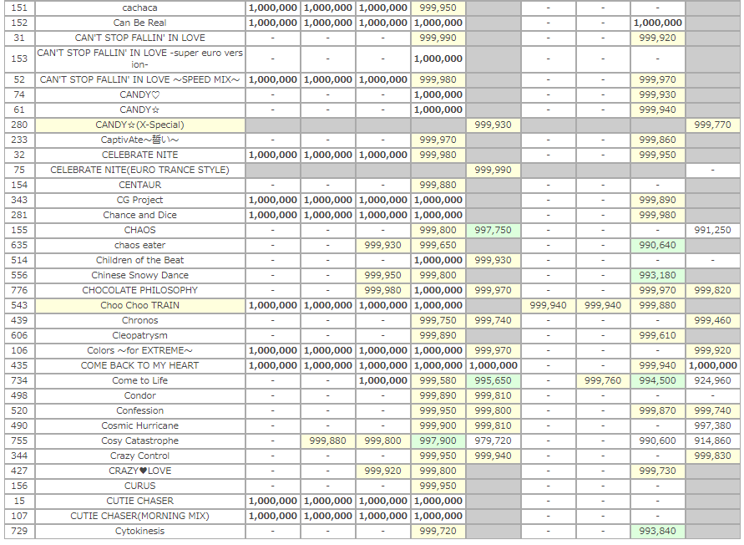
Task: Click the ID number 280
Action: tap(19, 125)
